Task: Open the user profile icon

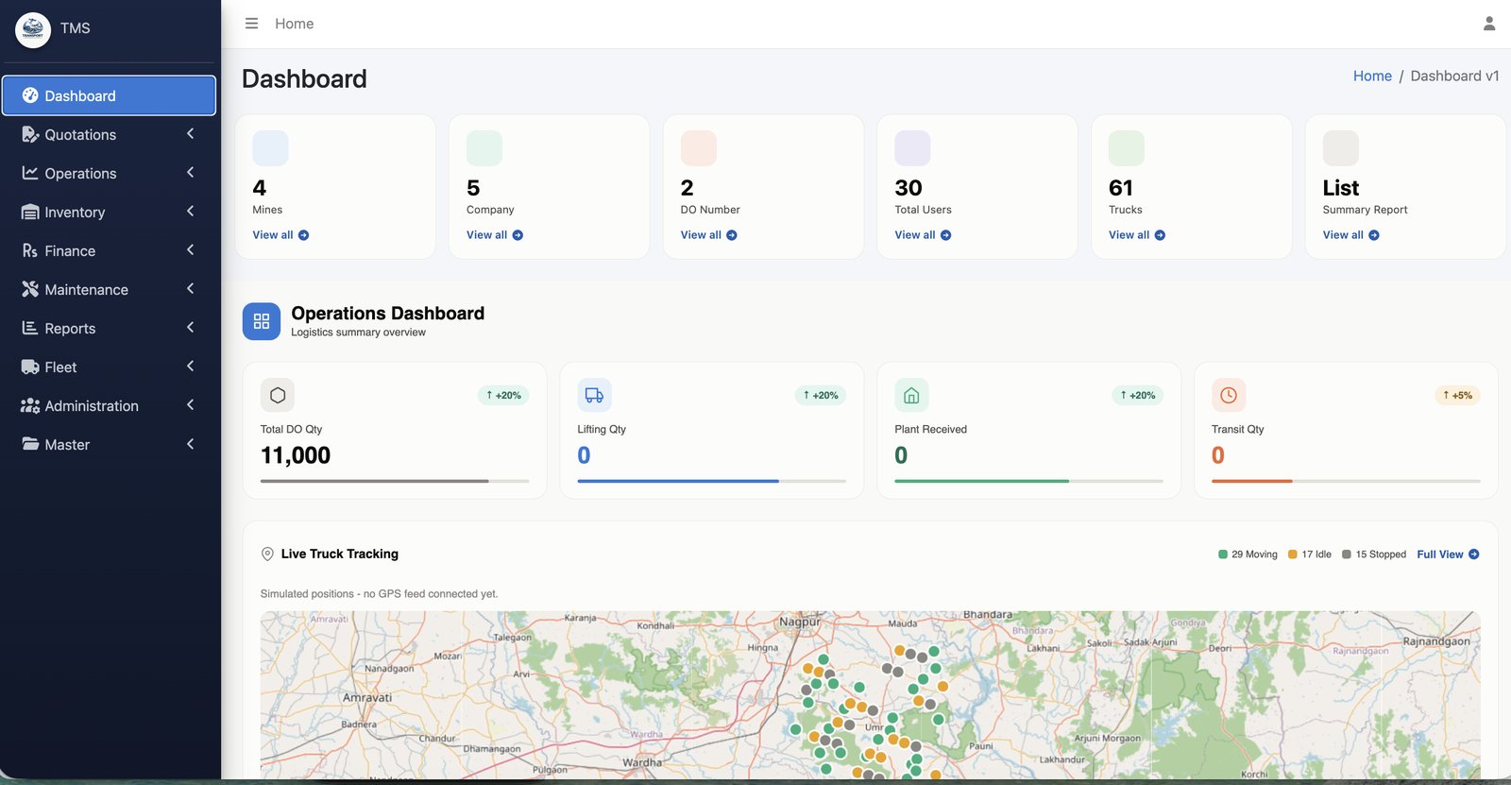Action: [x=1489, y=24]
